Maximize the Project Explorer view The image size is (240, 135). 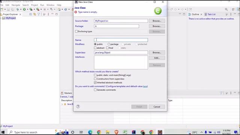[57, 14]
